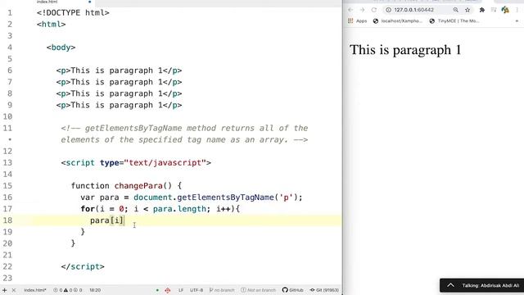Open the browser extensions puzzle icon
This screenshot has width=524, height=295.
[x=482, y=10]
